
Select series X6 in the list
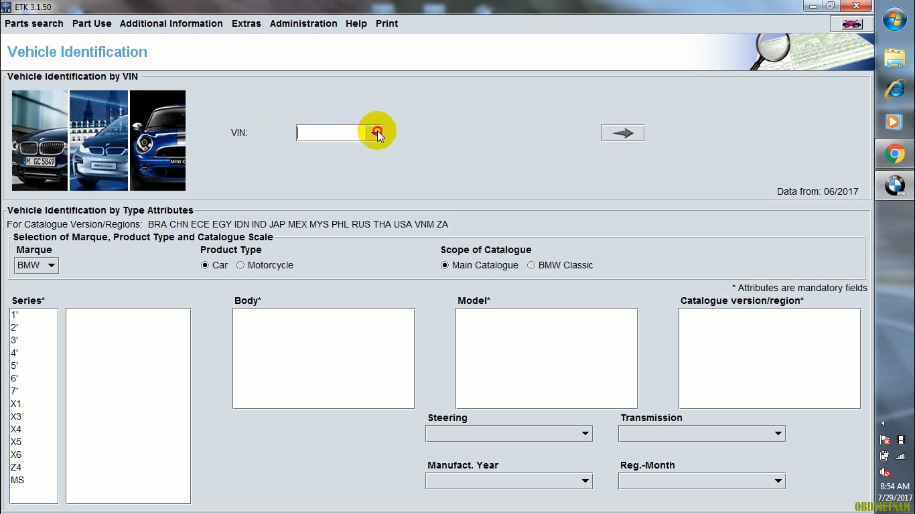(33, 454)
